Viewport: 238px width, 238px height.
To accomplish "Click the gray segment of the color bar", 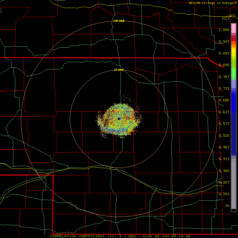I will click(234, 184).
